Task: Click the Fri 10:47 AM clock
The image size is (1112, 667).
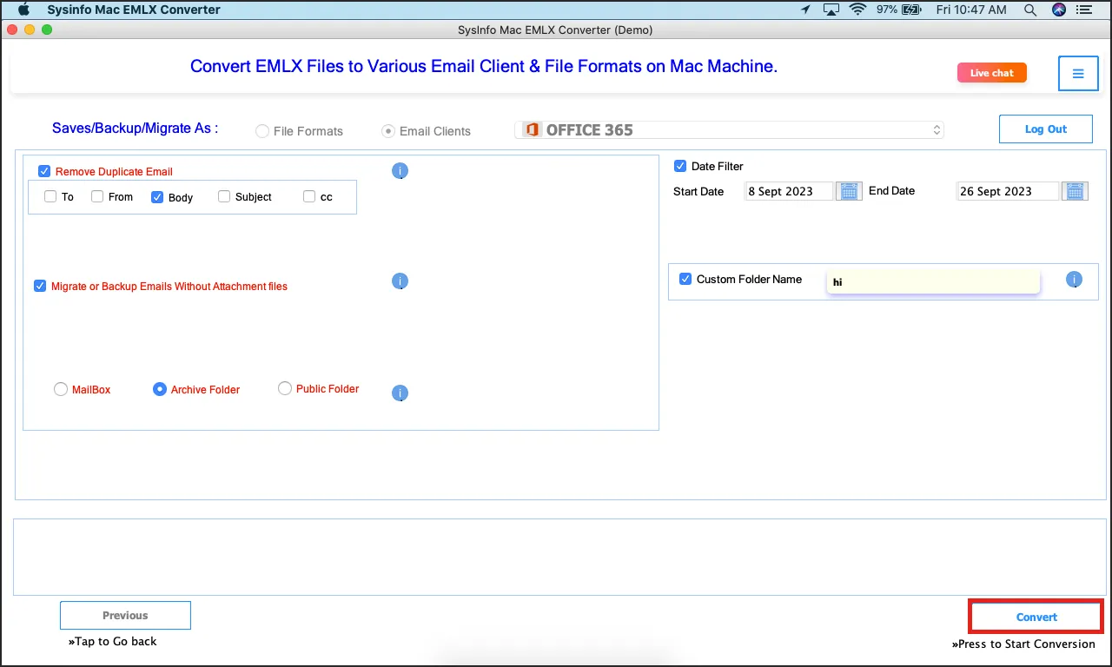Action: [970, 10]
